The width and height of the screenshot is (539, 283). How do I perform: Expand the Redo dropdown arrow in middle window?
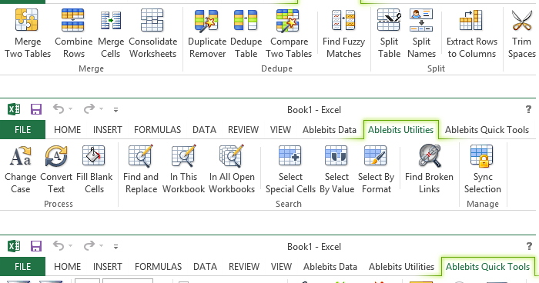(101, 109)
